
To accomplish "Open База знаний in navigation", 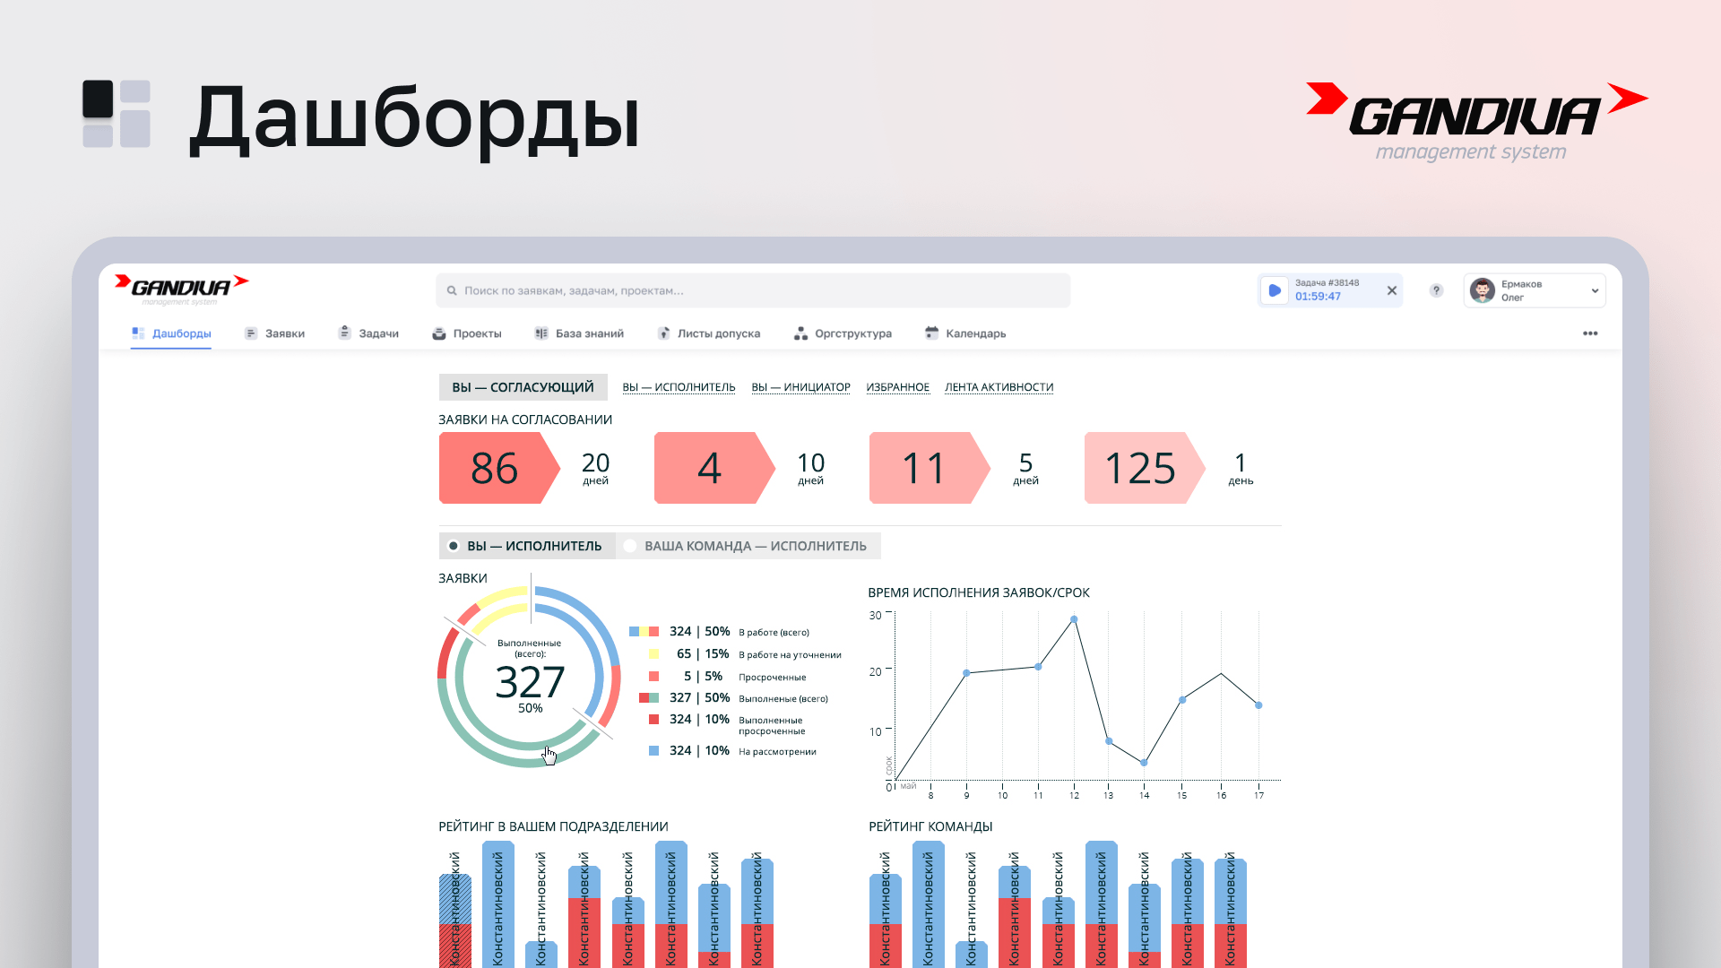I will point(579,333).
